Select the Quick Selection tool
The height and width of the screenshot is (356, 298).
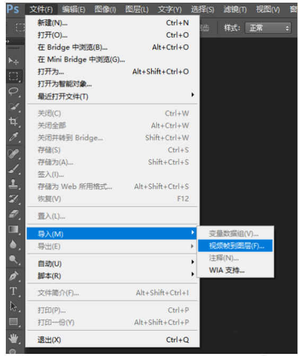coord(13,106)
